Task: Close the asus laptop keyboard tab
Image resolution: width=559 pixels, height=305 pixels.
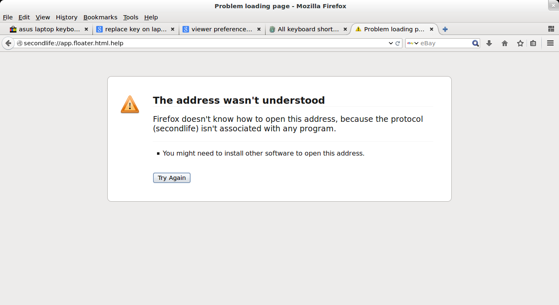Action: (x=86, y=29)
